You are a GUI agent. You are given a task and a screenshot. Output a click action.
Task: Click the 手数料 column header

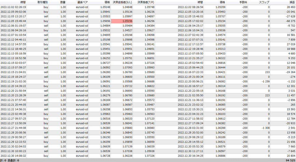tap(243, 2)
